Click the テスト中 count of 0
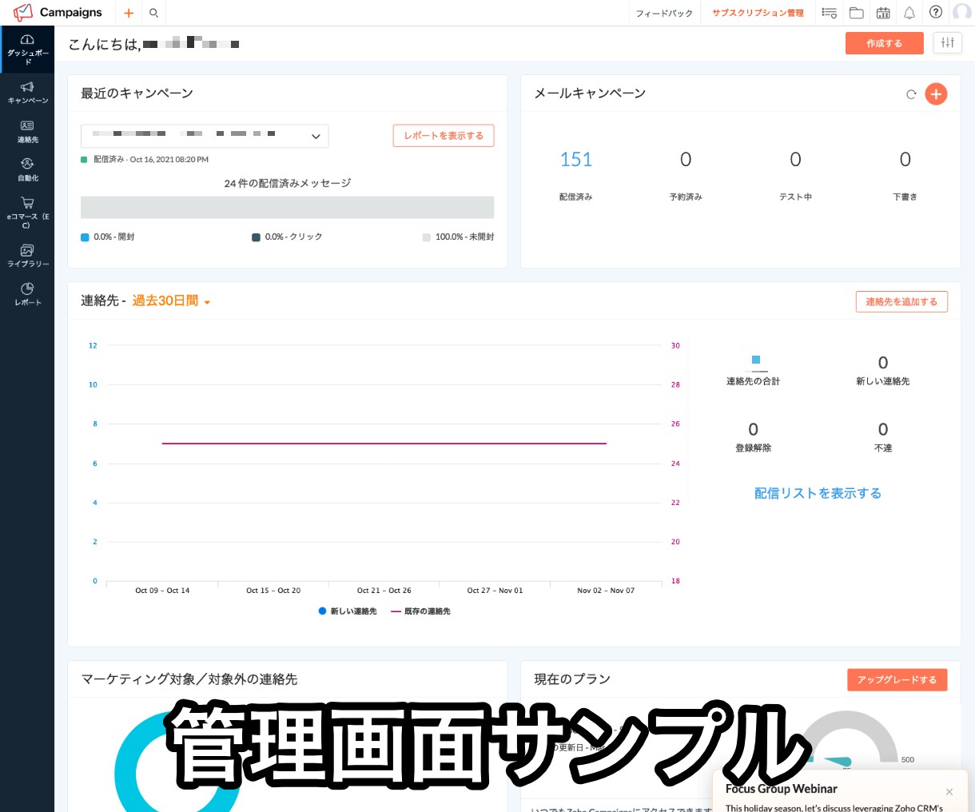 795,160
